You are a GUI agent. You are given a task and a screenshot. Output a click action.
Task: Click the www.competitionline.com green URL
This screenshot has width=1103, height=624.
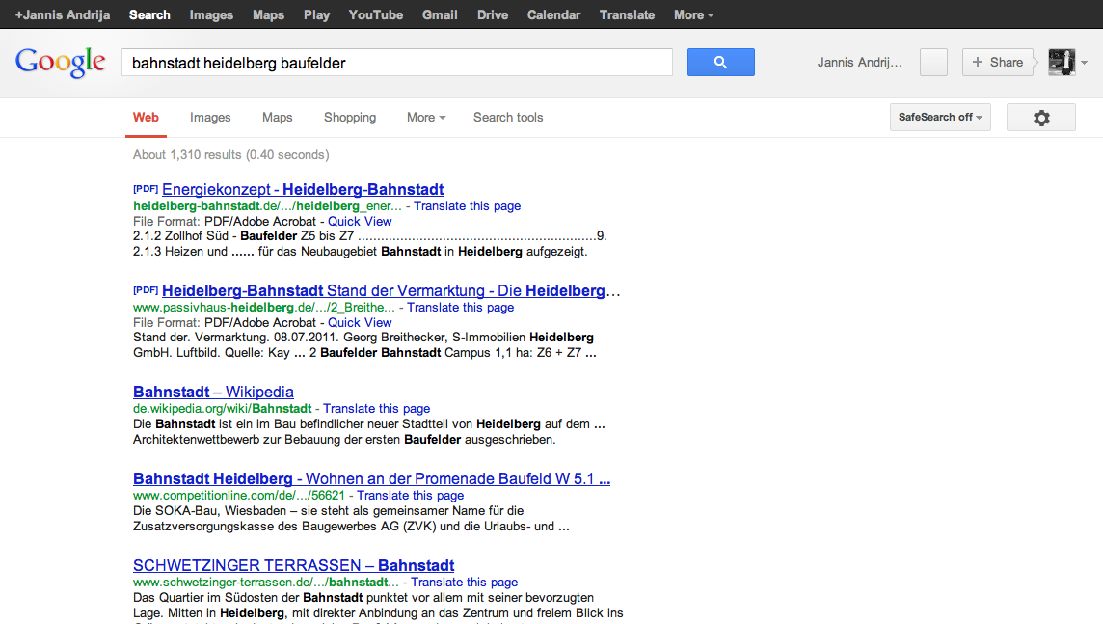click(239, 496)
